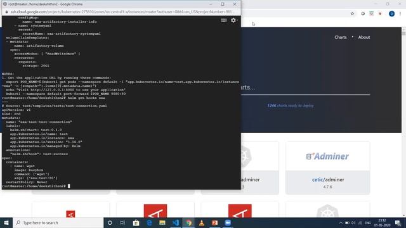Open the notification center icon
This screenshot has height=228, width=406.
pyautogui.click(x=398, y=222)
